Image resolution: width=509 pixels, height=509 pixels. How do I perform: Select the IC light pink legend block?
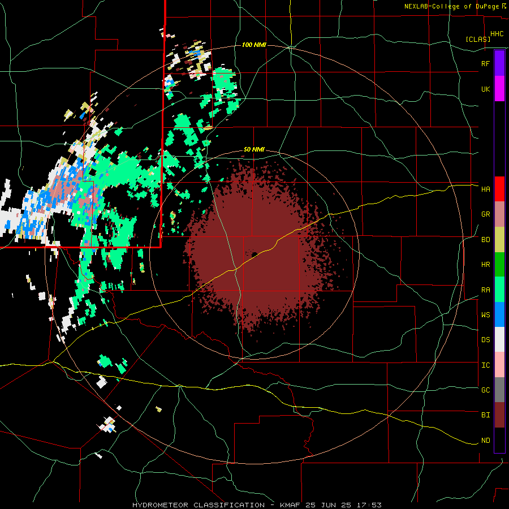[499, 365]
